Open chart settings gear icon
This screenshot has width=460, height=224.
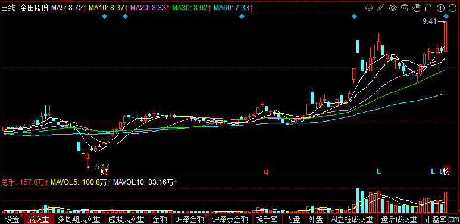click(369, 8)
